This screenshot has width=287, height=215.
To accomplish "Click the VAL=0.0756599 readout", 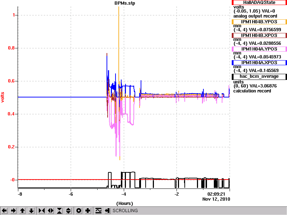I will pos(265,30).
